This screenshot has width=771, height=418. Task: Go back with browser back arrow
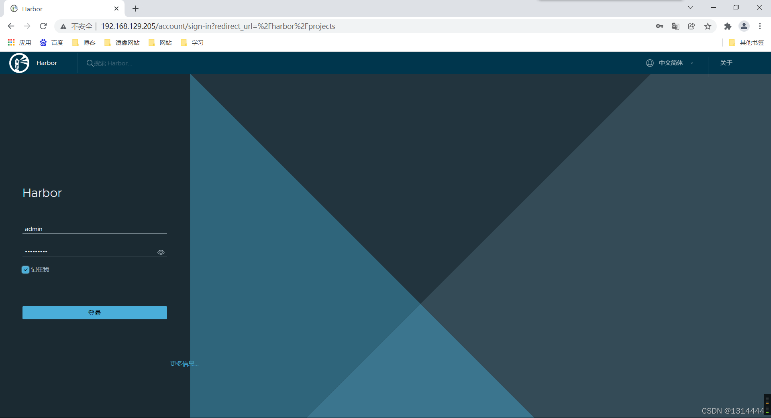point(11,26)
